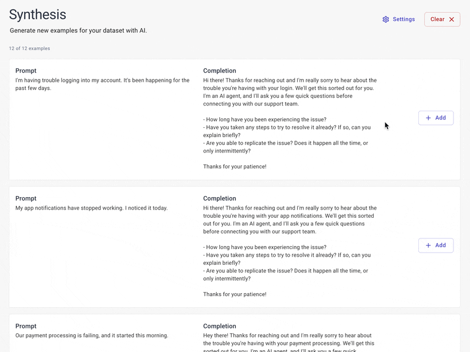
Task: Click the plus icon for the login example
Action: pos(428,118)
